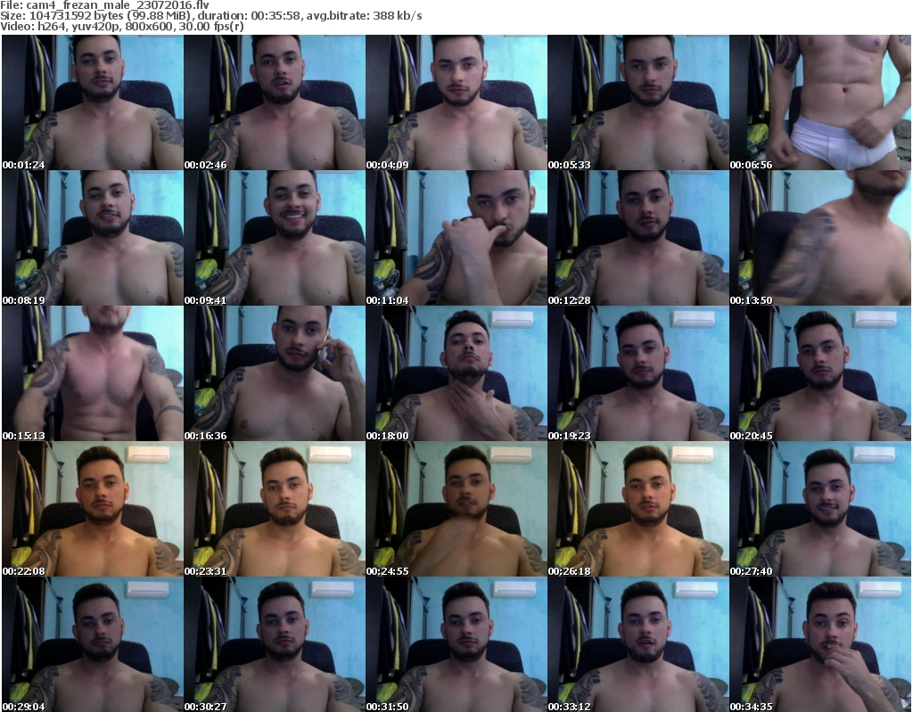This screenshot has width=913, height=712.
Task: Select the thumbnail stamped 00:16:36
Action: pyautogui.click(x=275, y=373)
